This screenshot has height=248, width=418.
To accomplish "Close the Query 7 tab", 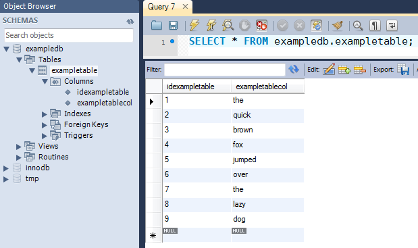I will (185, 6).
